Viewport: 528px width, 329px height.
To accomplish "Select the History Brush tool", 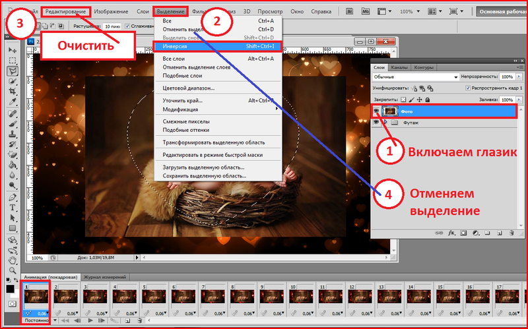I will click(13, 144).
